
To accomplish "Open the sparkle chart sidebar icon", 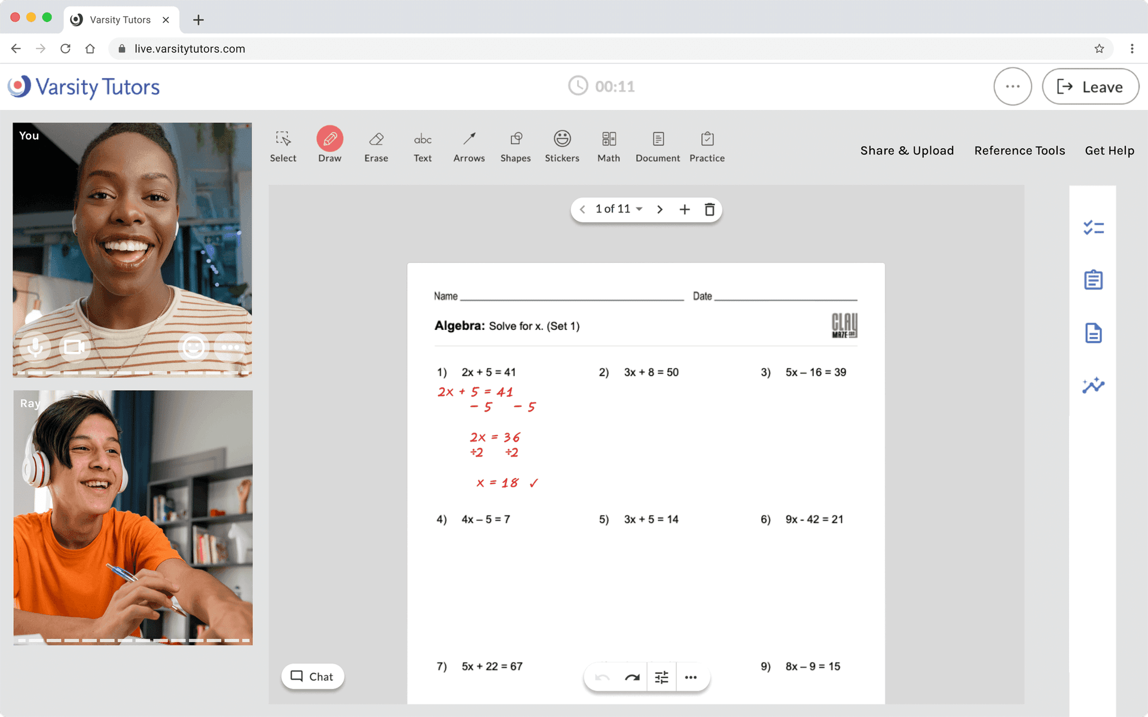I will (1093, 385).
